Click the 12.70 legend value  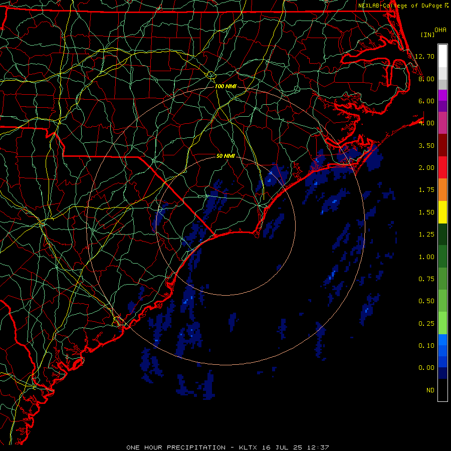click(424, 56)
